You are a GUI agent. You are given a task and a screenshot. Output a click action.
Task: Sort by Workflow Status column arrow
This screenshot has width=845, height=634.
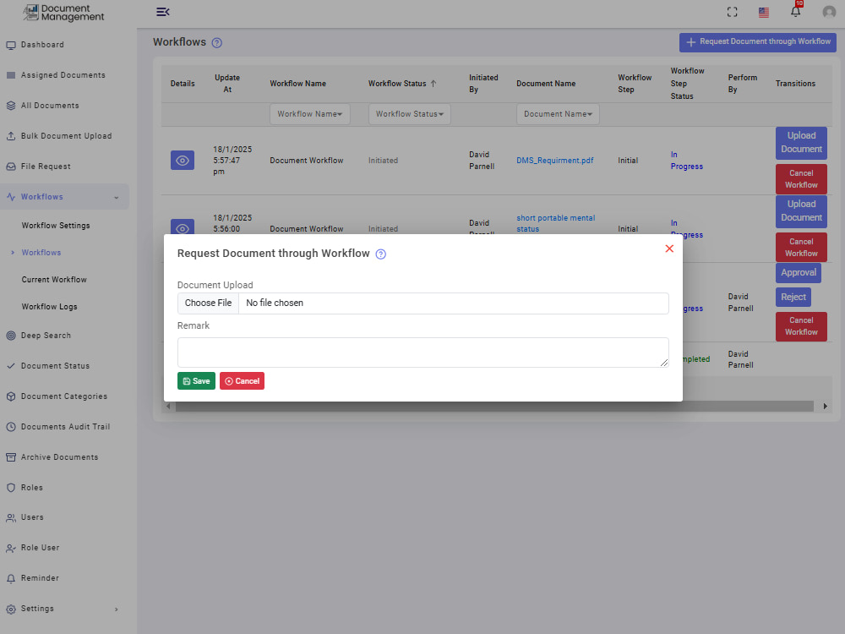[433, 84]
